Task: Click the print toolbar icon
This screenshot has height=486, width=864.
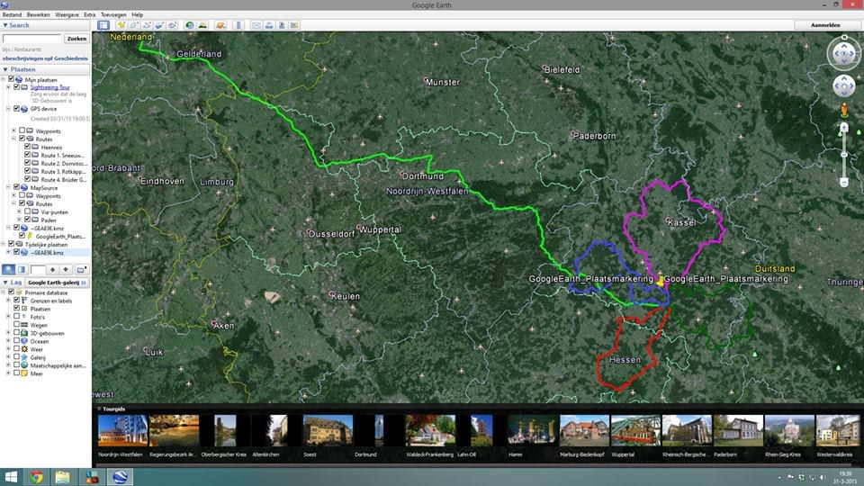Action: (x=269, y=25)
